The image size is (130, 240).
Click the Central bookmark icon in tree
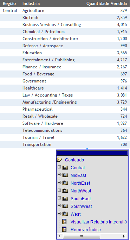click(x=65, y=167)
